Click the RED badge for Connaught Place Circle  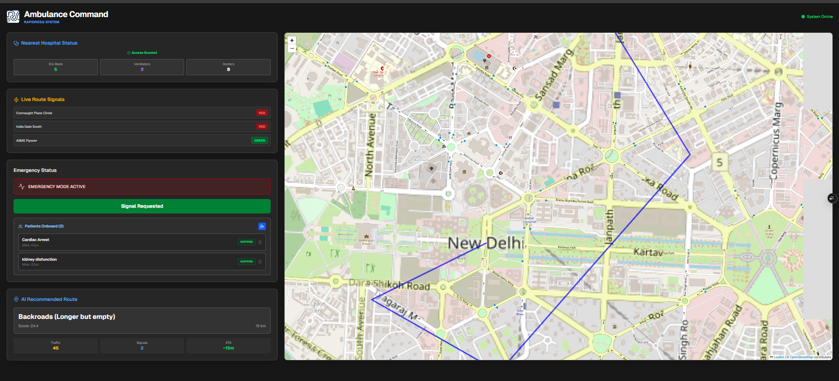(x=262, y=113)
